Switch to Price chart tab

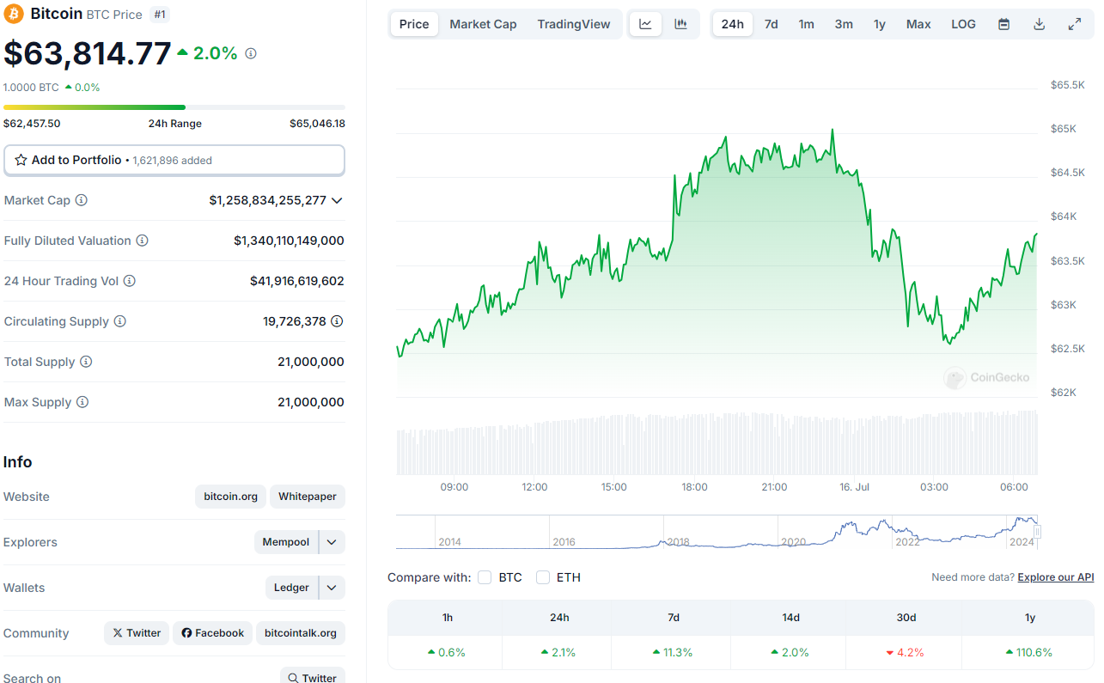pyautogui.click(x=414, y=24)
